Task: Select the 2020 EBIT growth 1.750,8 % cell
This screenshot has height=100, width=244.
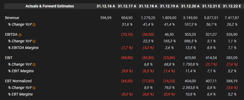Action: point(190,65)
